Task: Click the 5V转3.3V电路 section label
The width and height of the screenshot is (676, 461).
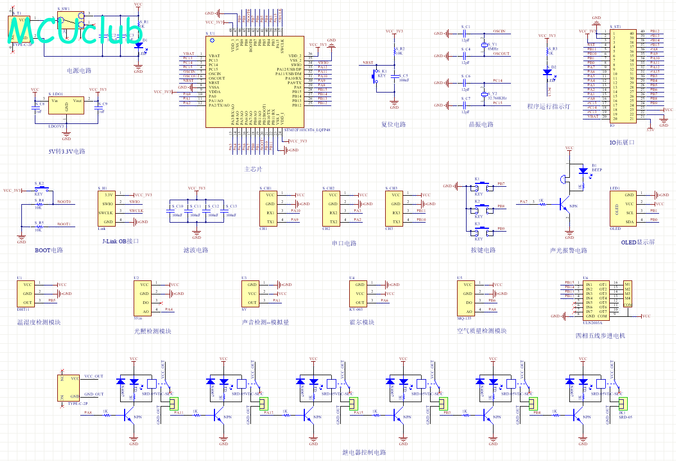Action: (67, 151)
